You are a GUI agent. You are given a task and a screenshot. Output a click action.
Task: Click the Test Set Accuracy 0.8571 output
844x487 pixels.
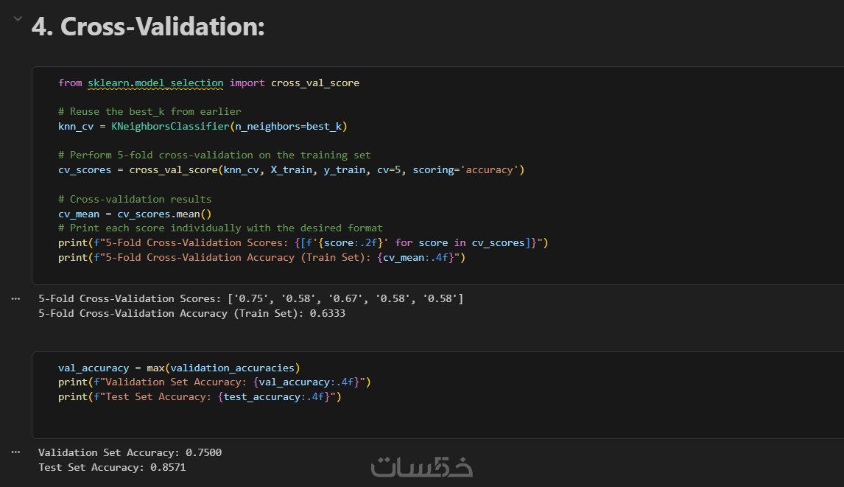point(117,467)
